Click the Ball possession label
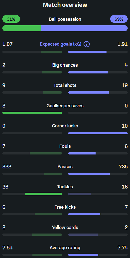This screenshot has height=258, width=130. tap(65, 19)
